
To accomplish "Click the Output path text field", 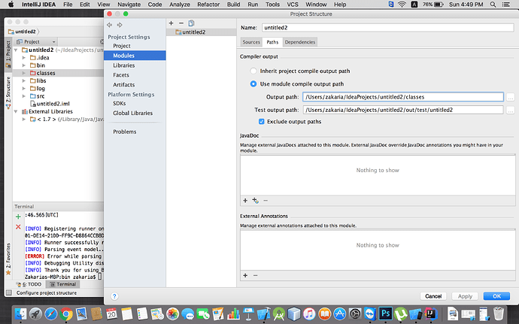I will point(403,97).
